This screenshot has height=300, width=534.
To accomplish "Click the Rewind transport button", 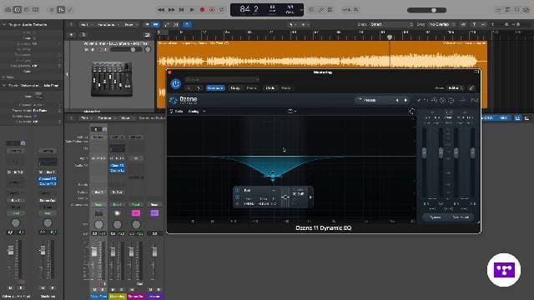I will [x=161, y=10].
